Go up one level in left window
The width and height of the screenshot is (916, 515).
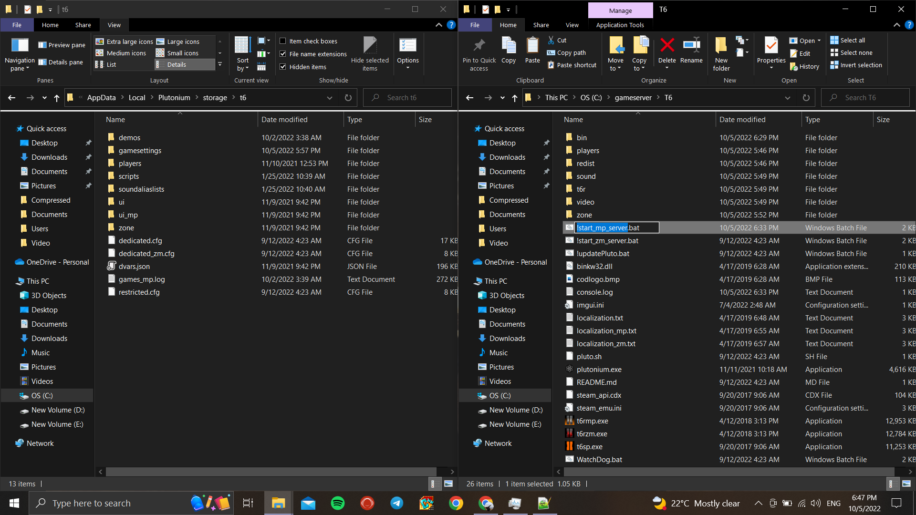tap(57, 98)
